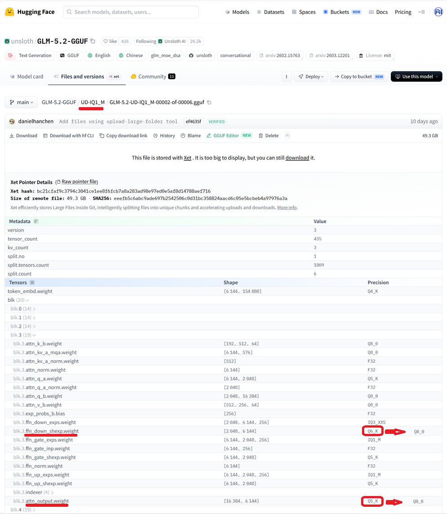The image size is (447, 514).
Task: Open the navigation more menu icon
Action: [422, 12]
